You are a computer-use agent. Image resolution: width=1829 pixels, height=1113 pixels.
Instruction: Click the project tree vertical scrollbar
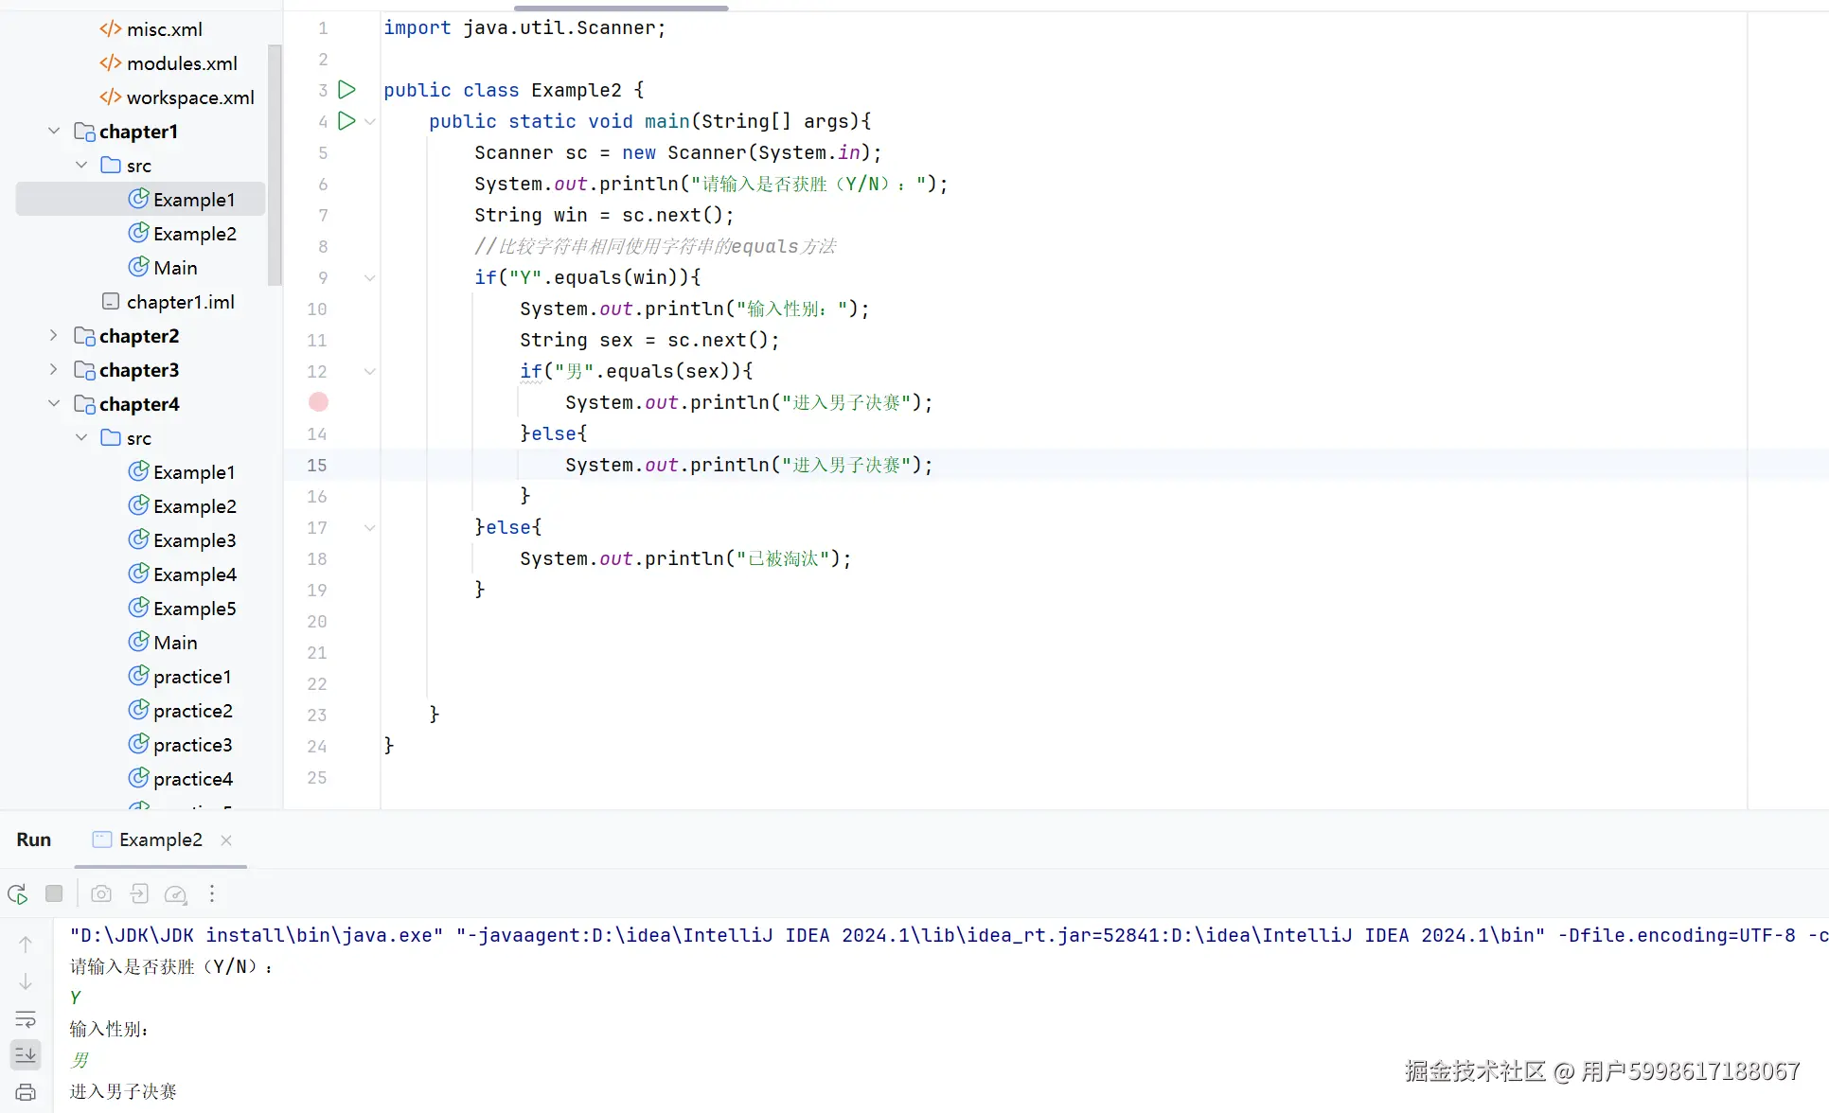[x=275, y=166]
